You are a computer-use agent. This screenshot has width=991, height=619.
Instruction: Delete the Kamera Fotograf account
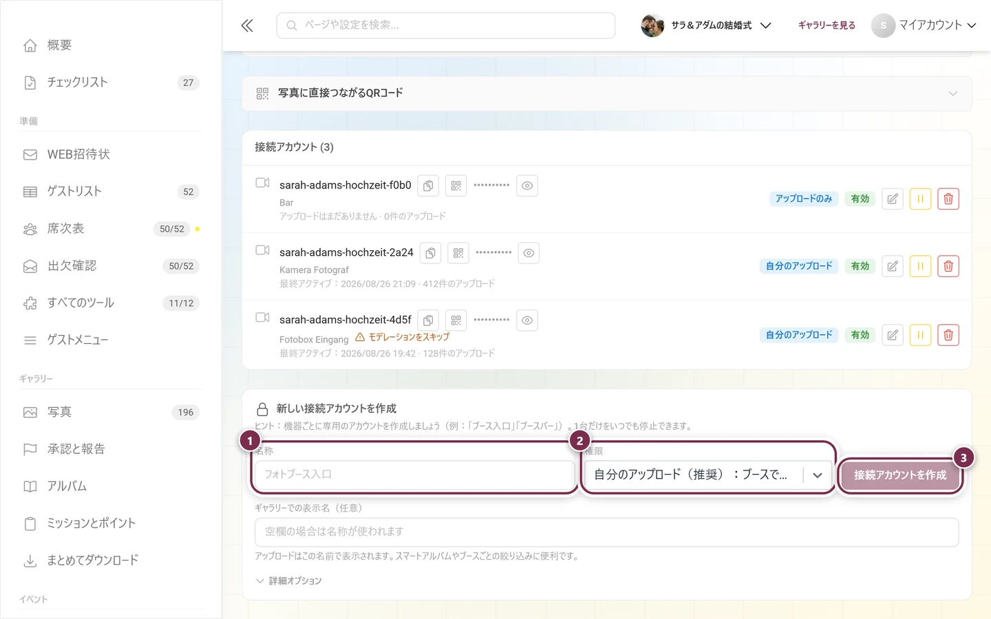(x=948, y=266)
